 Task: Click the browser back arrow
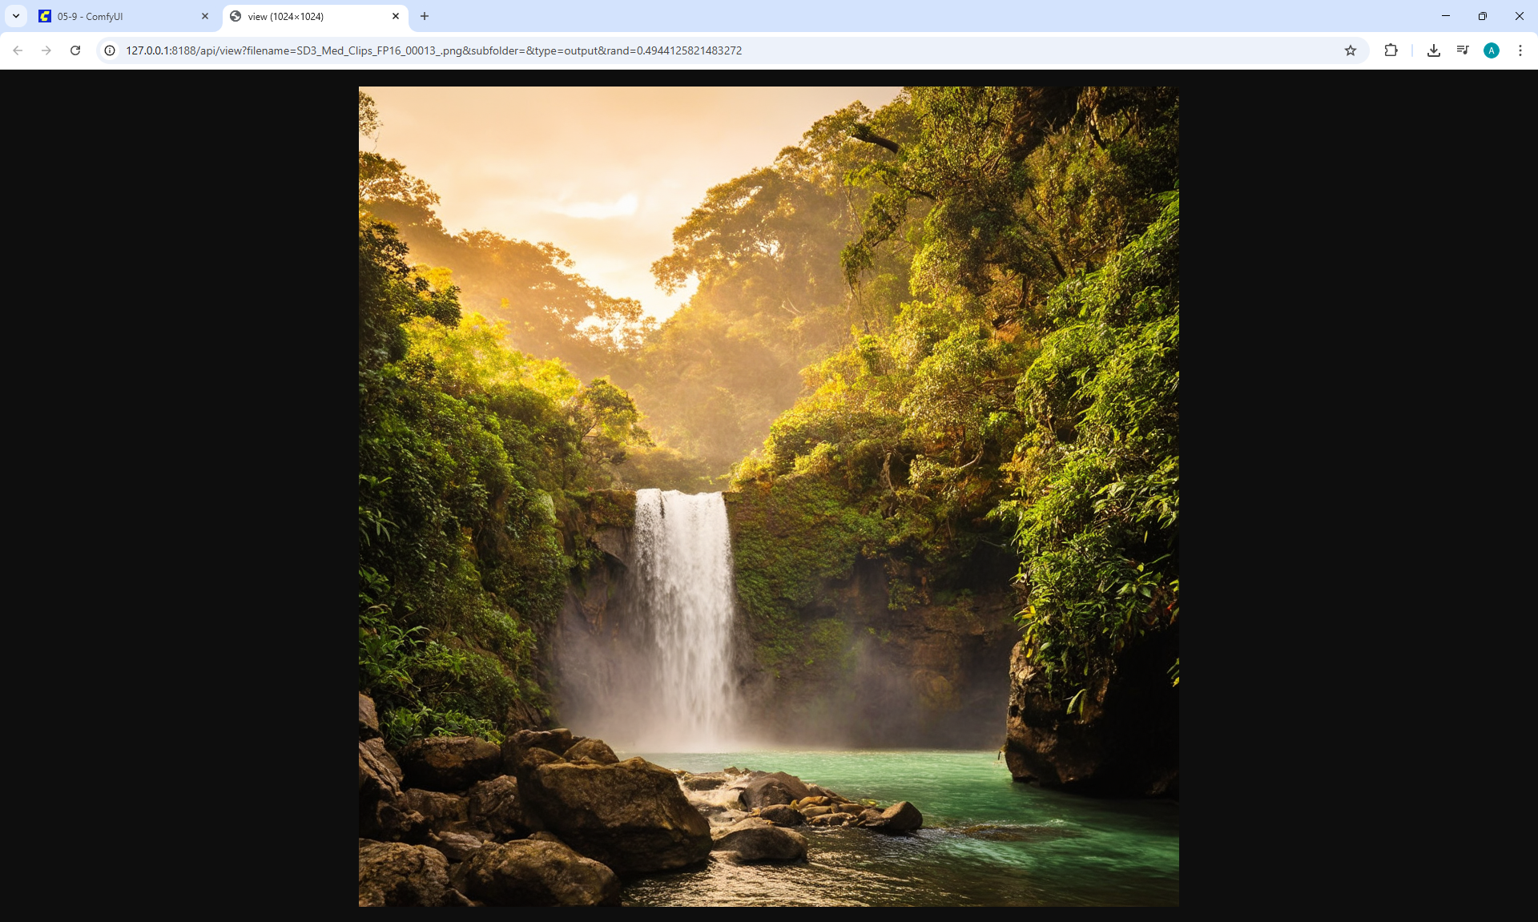(18, 50)
